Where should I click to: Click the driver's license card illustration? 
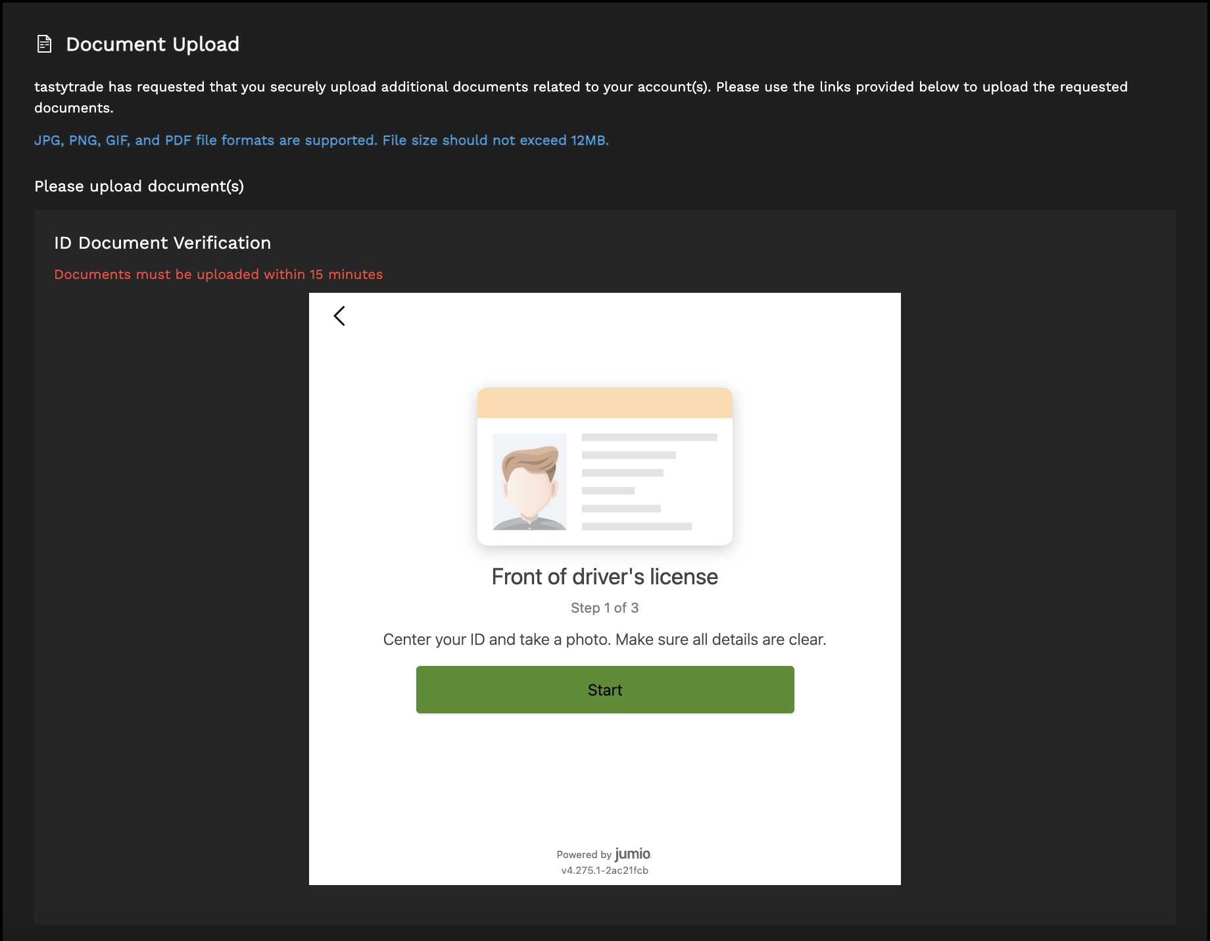pos(604,466)
